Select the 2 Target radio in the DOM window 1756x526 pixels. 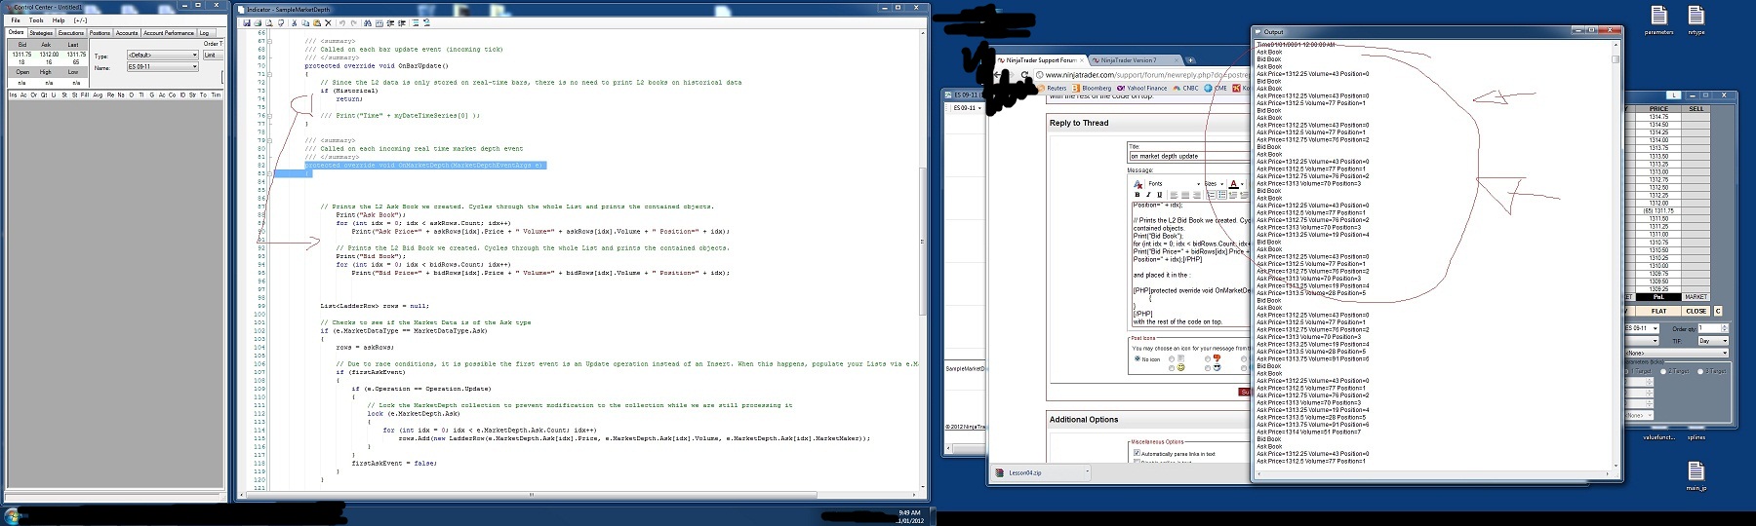1663,371
